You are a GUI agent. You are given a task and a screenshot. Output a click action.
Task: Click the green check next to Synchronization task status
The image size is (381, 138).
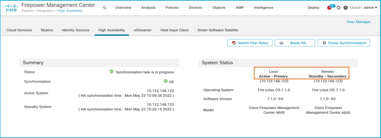click(x=111, y=71)
